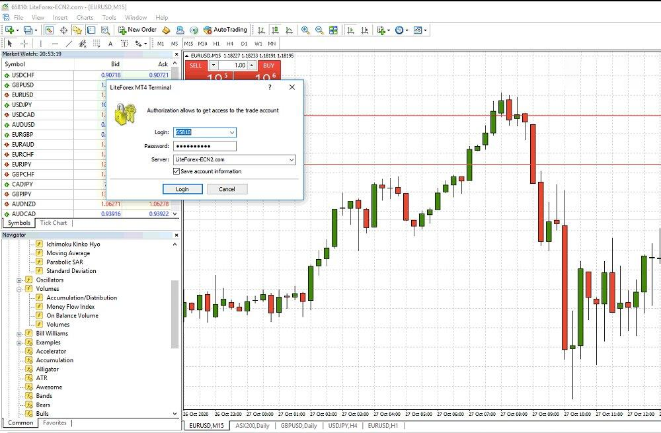
Task: Uncheck Save account information
Action: tap(176, 171)
